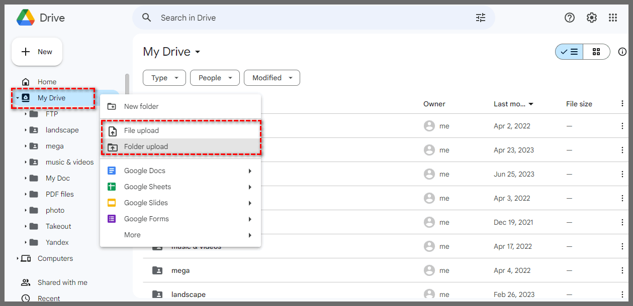Open the Type filter dropdown
Image resolution: width=633 pixels, height=306 pixels.
tap(164, 78)
